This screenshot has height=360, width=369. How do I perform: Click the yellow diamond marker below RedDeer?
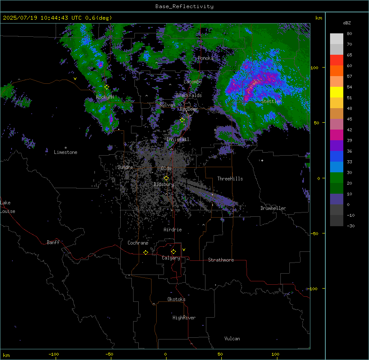pos(182,120)
